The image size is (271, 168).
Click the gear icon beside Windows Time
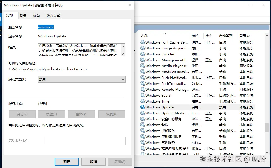142,101
